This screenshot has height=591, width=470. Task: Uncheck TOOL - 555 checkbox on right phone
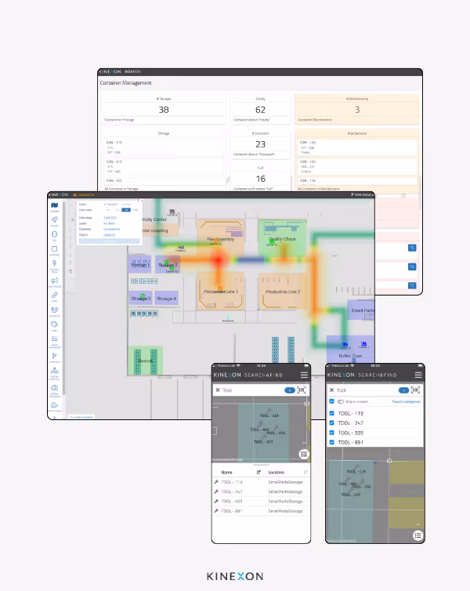[331, 433]
